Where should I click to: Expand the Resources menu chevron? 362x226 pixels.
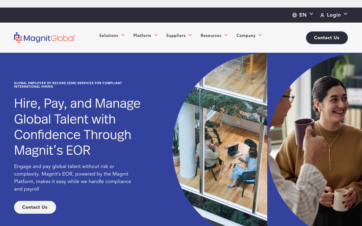coord(226,35)
